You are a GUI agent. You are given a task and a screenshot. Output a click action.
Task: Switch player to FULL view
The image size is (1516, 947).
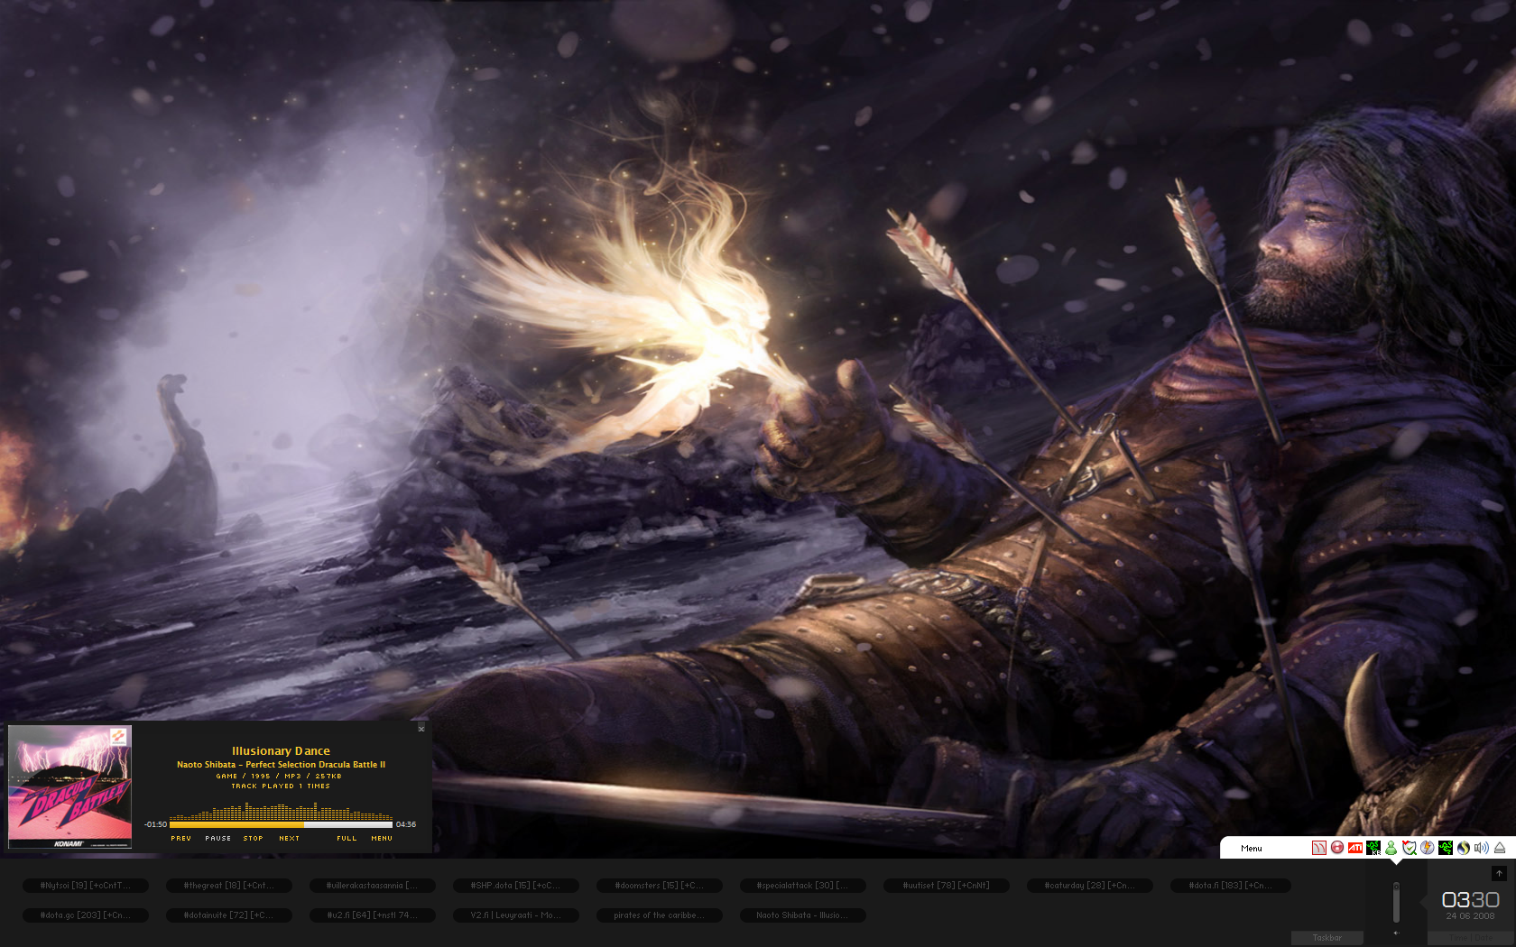347,839
